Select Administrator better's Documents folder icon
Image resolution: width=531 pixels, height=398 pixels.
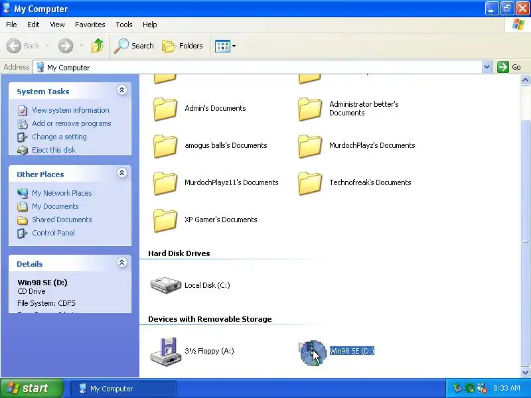click(x=310, y=109)
